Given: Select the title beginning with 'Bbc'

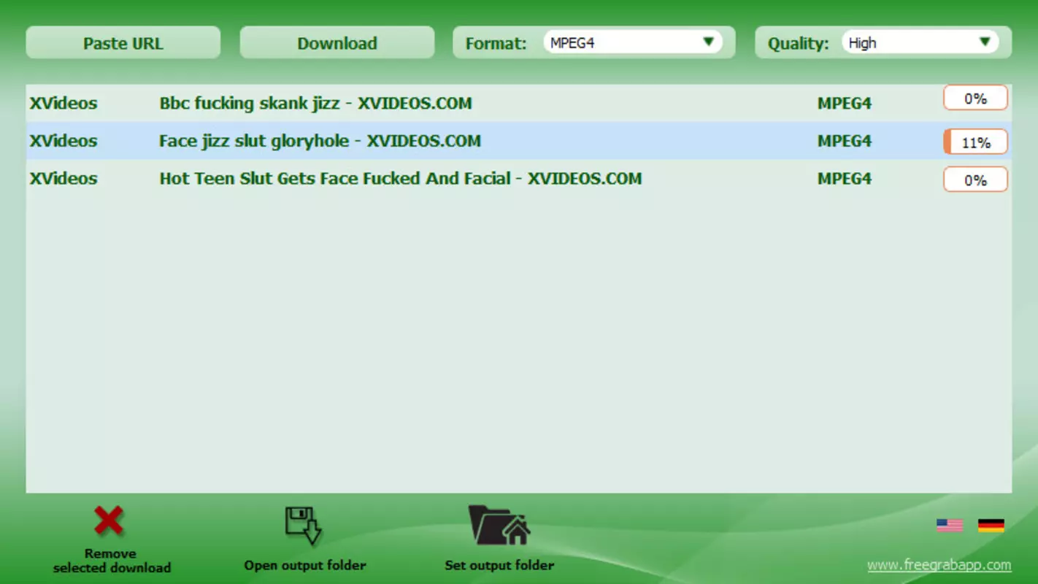Looking at the screenshot, I should click(x=315, y=104).
